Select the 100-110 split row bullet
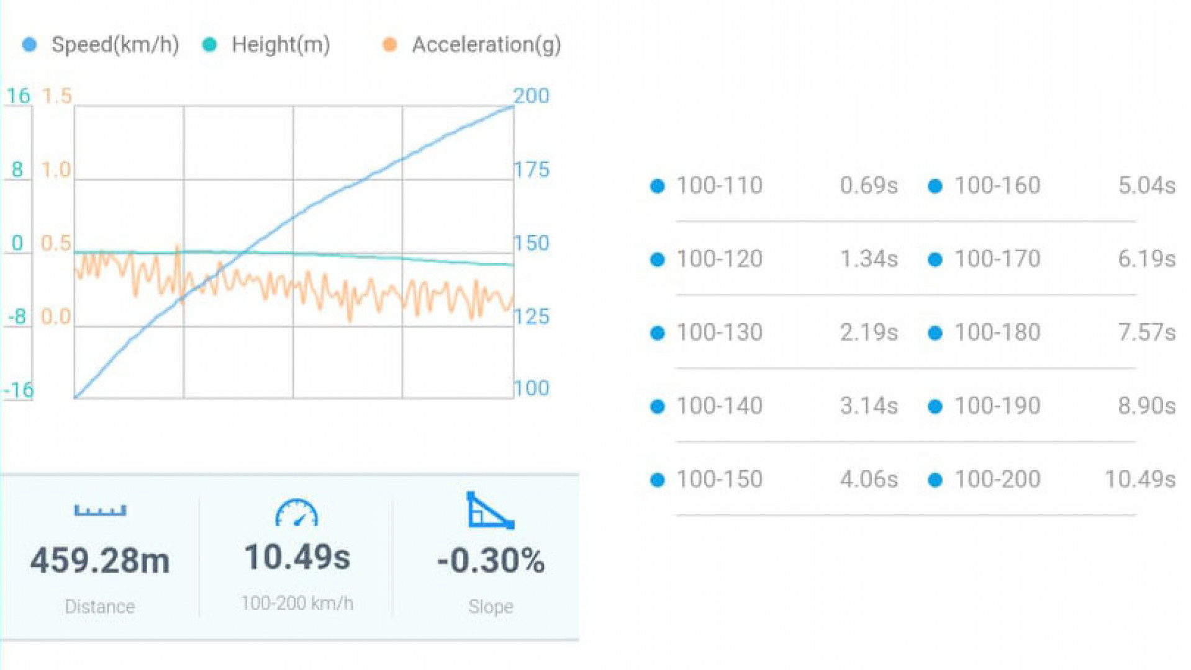 click(658, 186)
